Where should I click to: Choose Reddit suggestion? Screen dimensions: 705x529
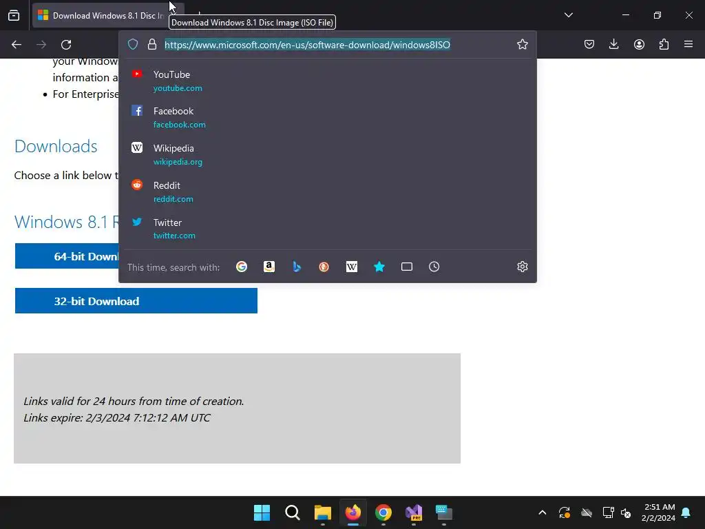point(327,191)
